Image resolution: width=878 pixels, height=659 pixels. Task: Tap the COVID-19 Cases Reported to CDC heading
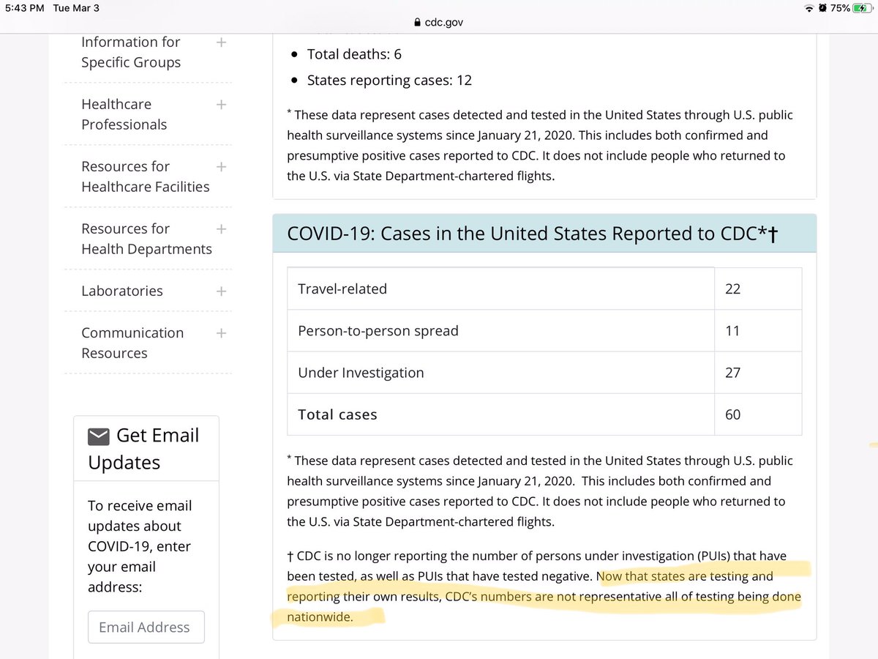(533, 234)
